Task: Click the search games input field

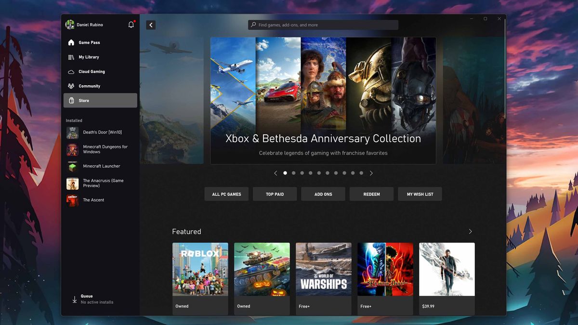Action: pyautogui.click(x=323, y=24)
